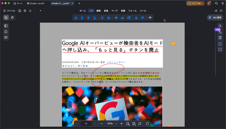Open the side-by-side translation compare icon
226x129 pixels.
tap(220, 38)
